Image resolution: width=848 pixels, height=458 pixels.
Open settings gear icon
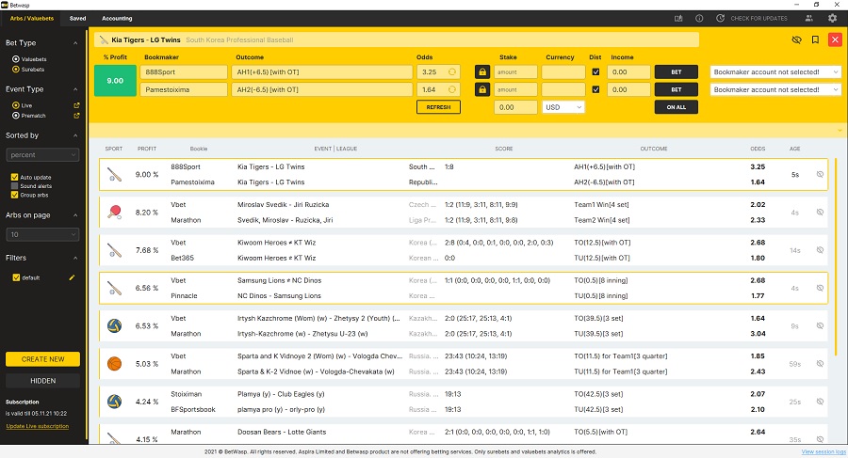(832, 19)
